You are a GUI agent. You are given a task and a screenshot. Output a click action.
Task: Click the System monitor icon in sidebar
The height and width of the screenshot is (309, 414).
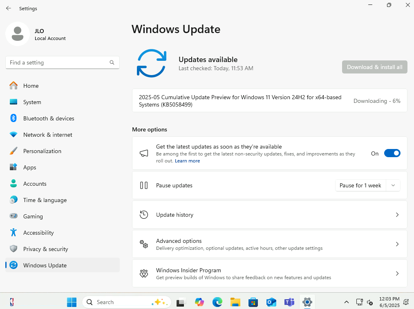(13, 102)
